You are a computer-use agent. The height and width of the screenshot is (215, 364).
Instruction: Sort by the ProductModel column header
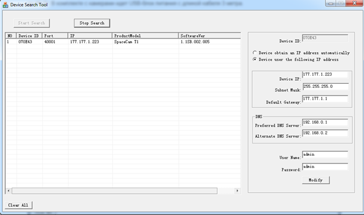(x=145, y=36)
